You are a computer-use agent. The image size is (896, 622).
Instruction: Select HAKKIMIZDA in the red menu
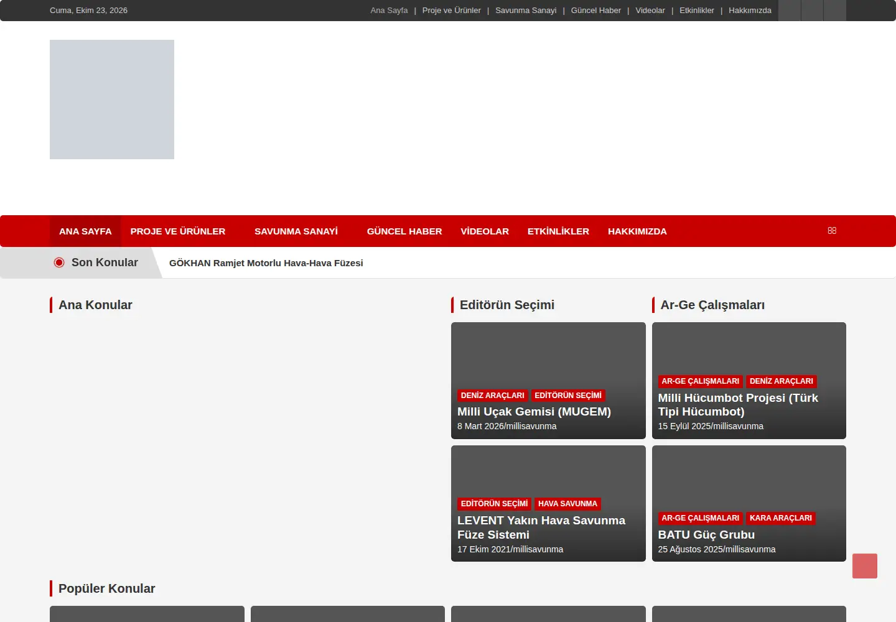point(637,231)
